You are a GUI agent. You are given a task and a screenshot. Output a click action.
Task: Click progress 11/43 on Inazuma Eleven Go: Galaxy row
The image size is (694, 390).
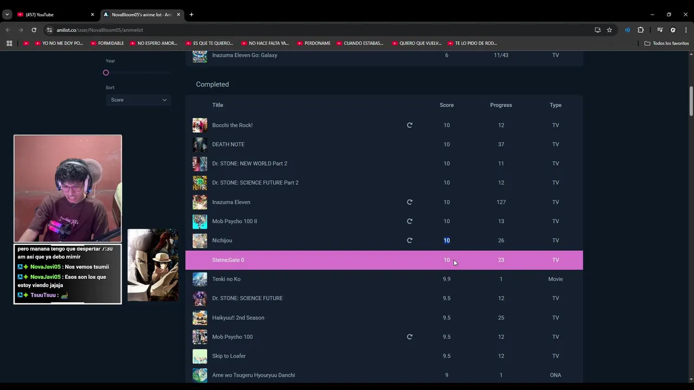[501, 55]
